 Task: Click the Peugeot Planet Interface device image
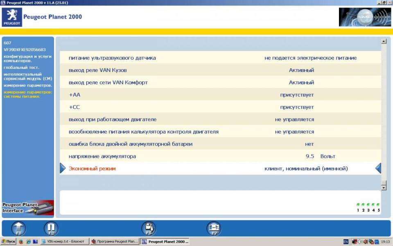pos(28,208)
